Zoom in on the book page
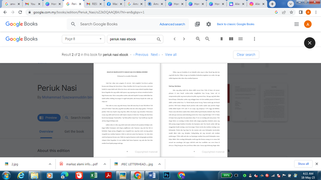 [198, 39]
